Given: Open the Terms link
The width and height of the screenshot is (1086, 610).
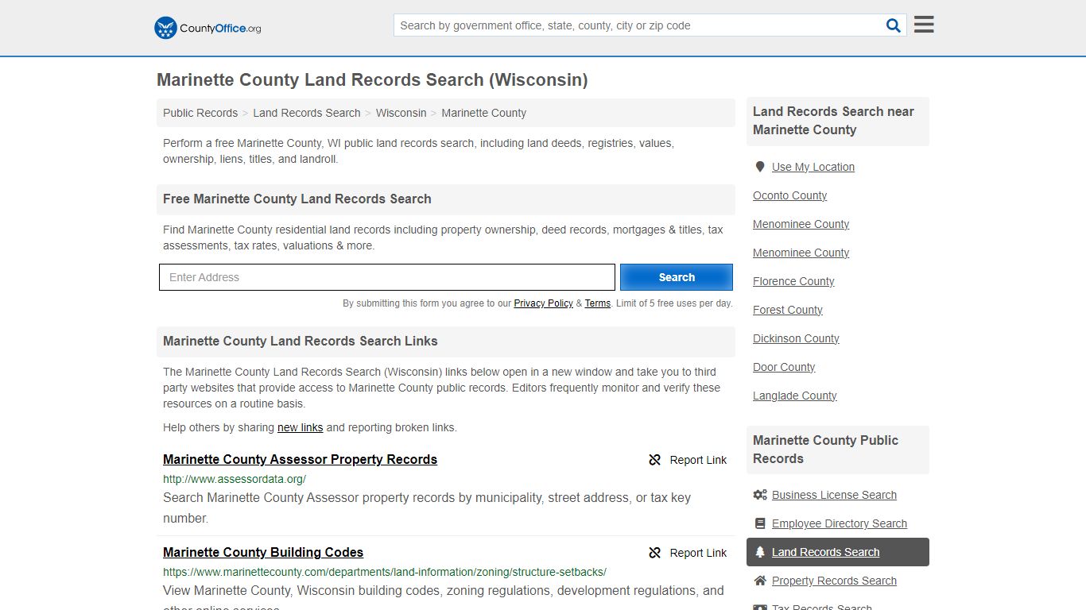Looking at the screenshot, I should [x=598, y=303].
